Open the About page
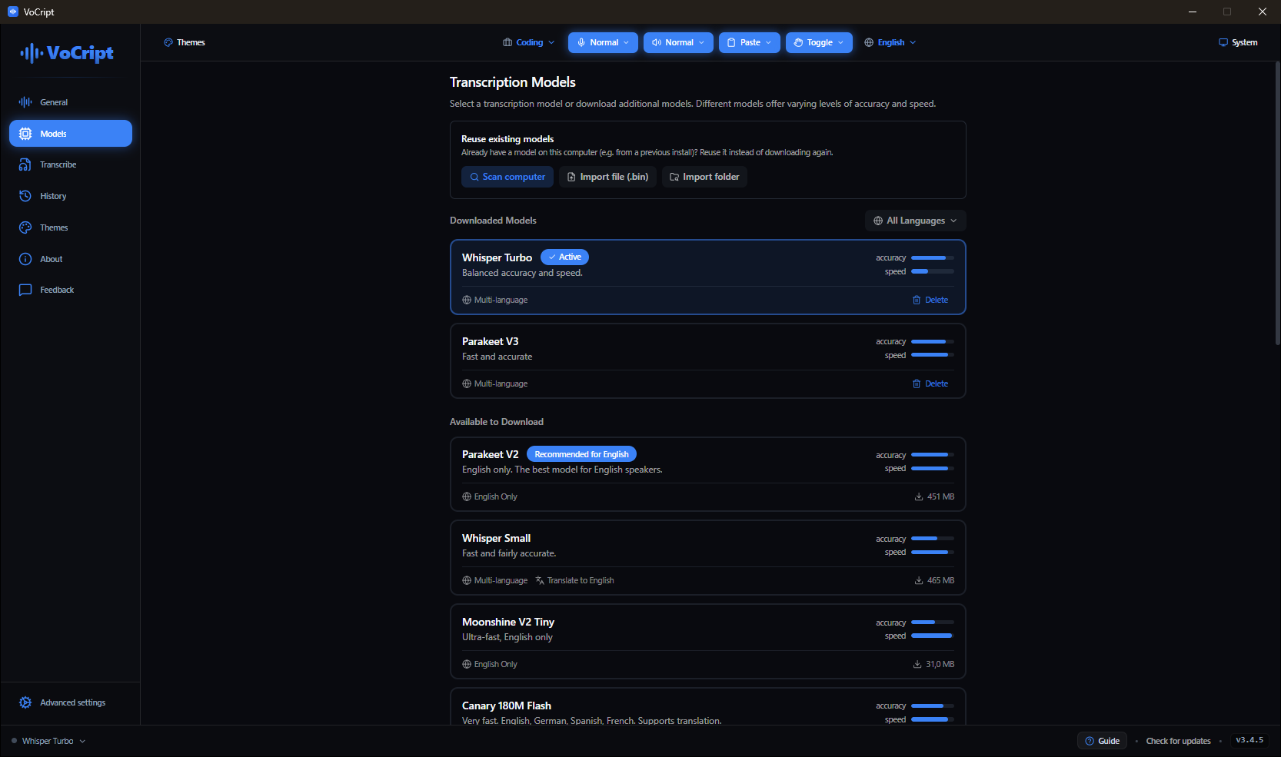 (x=70, y=259)
